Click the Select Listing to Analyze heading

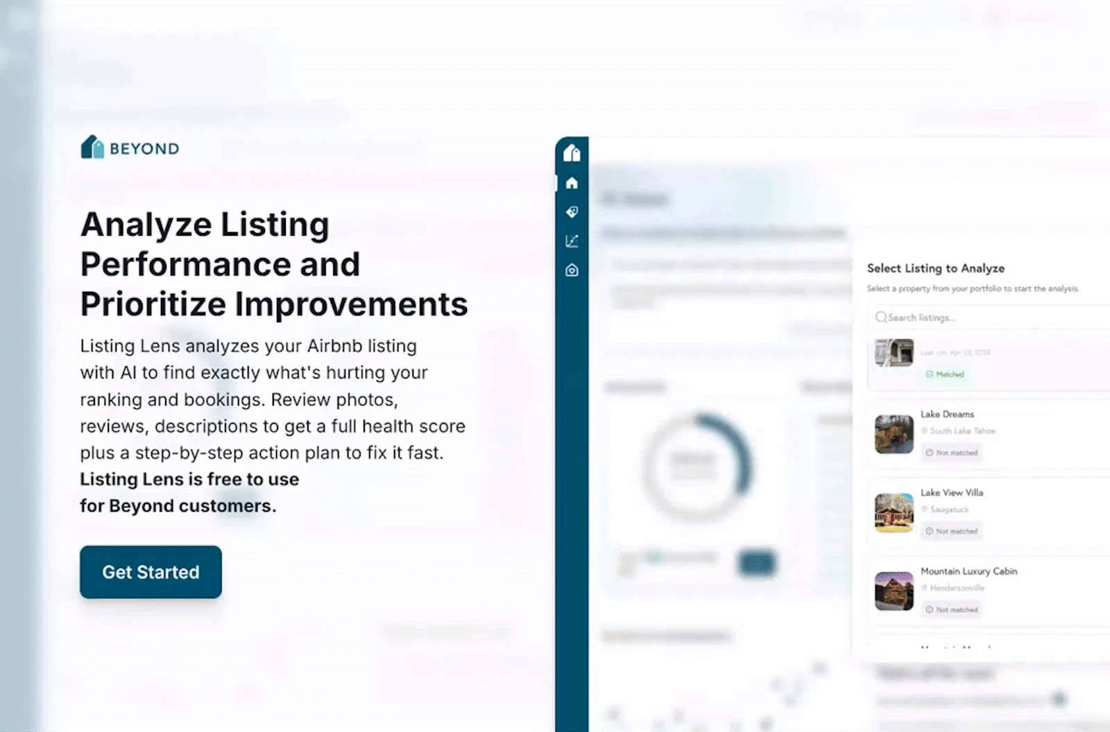coord(936,268)
